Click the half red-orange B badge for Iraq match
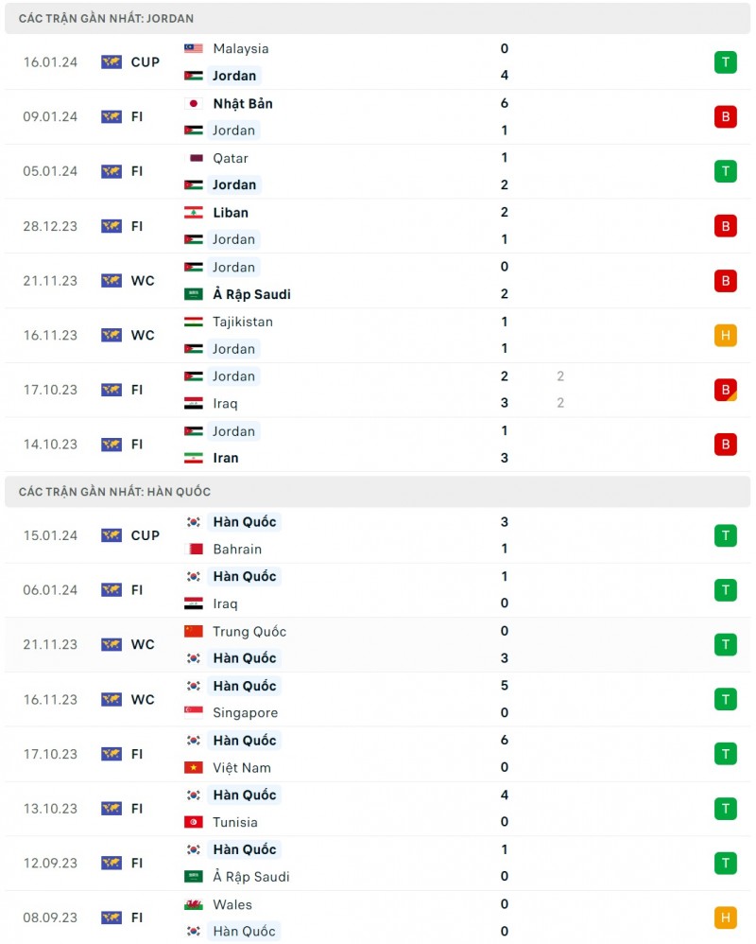This screenshot has height=944, width=756. click(725, 391)
